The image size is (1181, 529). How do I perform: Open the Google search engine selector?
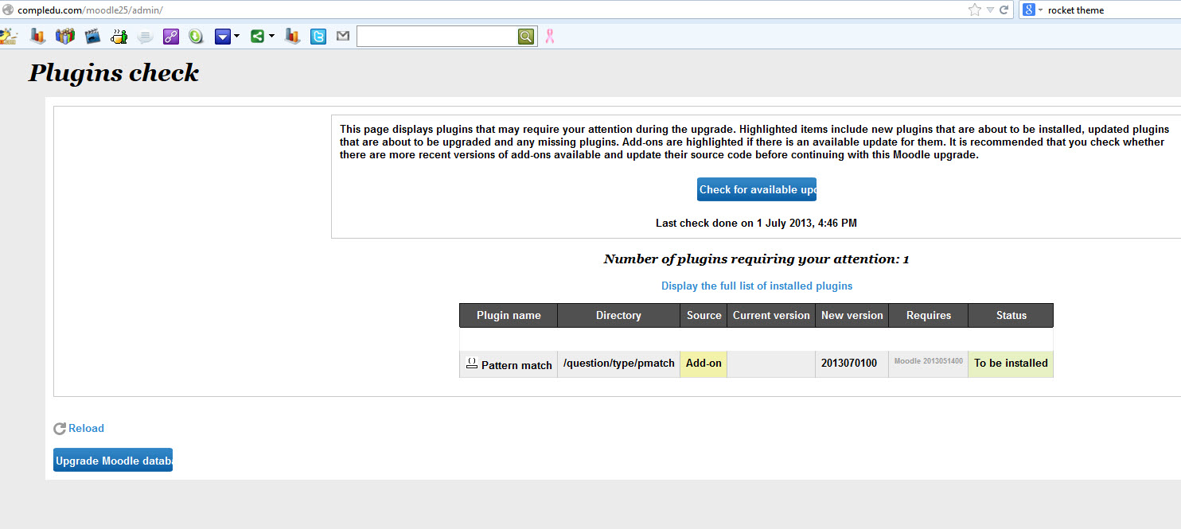[1032, 10]
